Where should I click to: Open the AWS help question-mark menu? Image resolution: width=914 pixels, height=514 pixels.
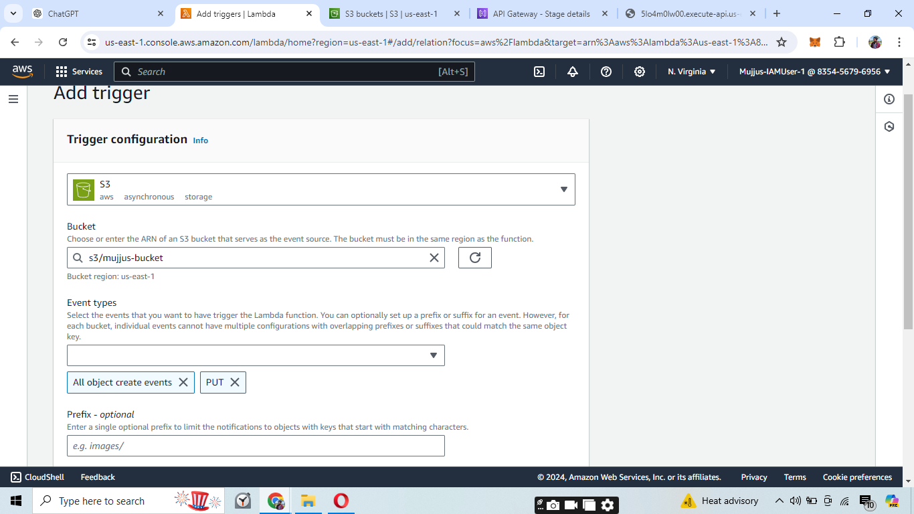606,72
